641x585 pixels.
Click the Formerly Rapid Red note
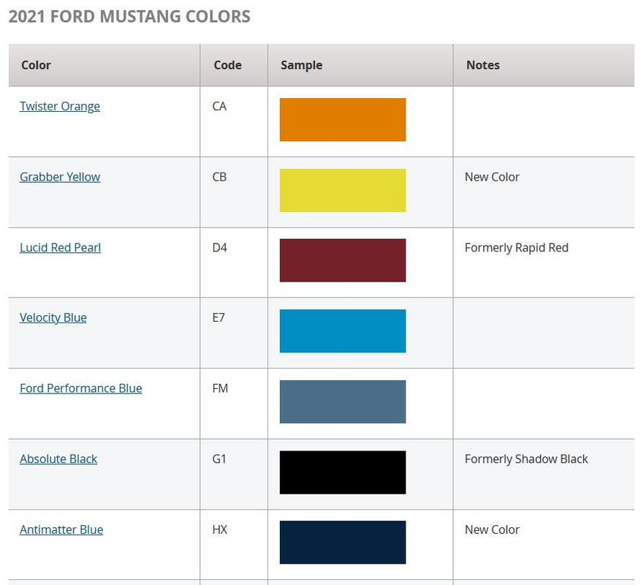click(x=517, y=248)
